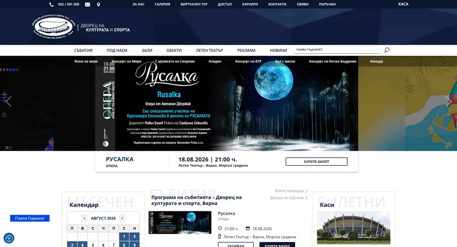Show the previous slide with left arrow

click(8, 101)
